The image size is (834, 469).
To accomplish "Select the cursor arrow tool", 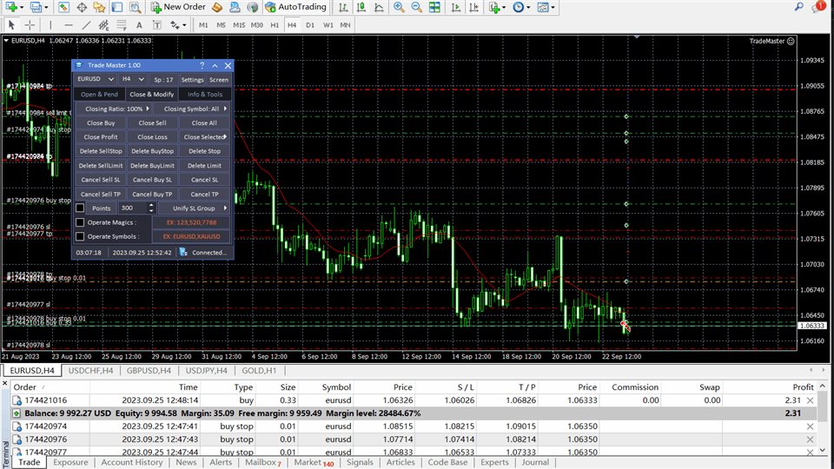I will pyautogui.click(x=11, y=24).
